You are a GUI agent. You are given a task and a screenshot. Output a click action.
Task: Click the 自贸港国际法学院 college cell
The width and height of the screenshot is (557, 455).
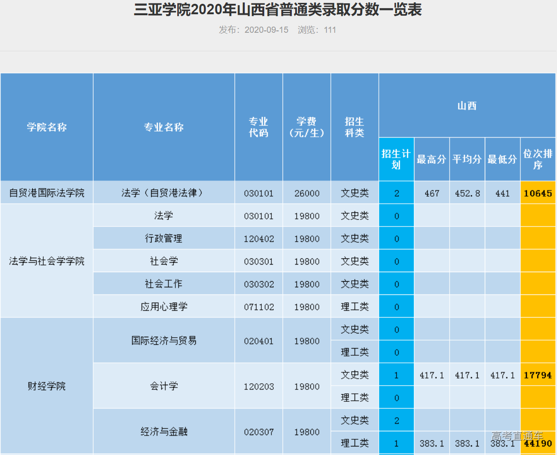click(x=47, y=193)
